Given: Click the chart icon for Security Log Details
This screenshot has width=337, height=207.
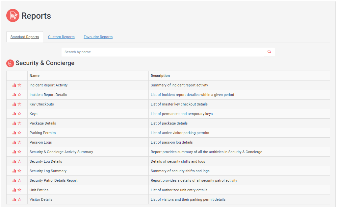Looking at the screenshot, I should pos(14,161).
